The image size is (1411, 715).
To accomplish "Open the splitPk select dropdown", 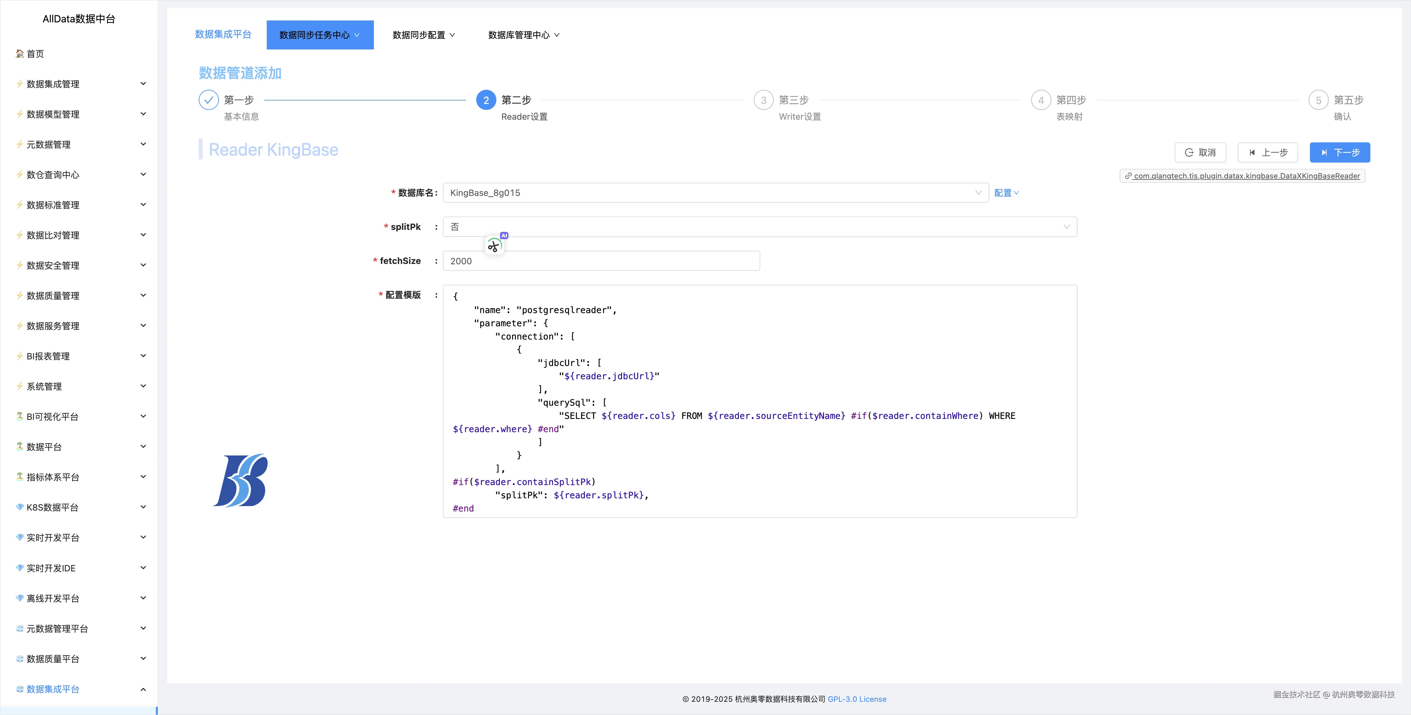I will point(759,227).
